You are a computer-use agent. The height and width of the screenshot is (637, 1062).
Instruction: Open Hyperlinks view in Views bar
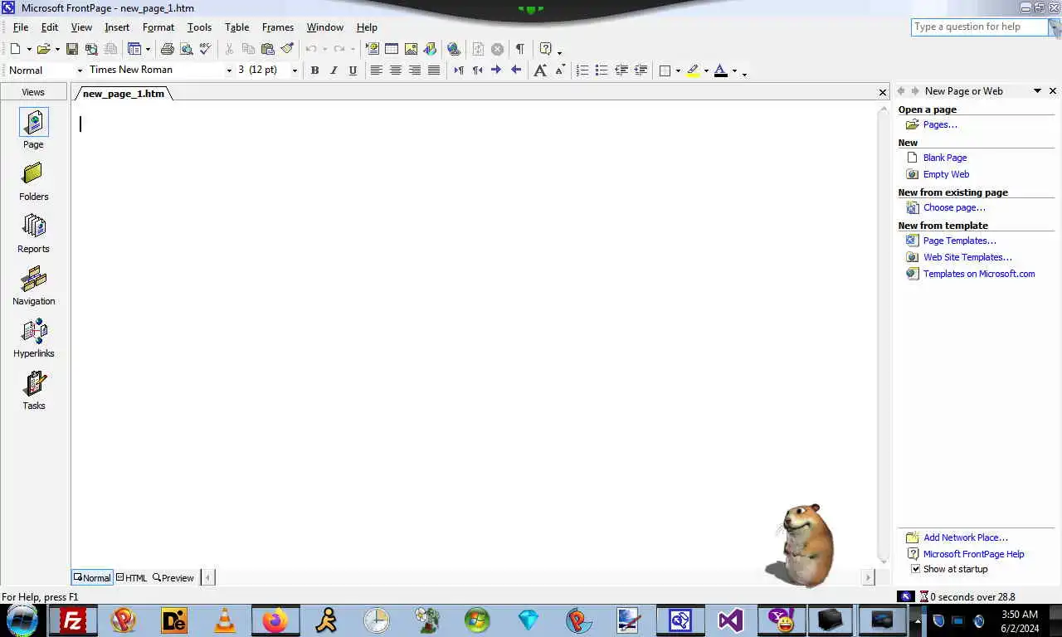(33, 339)
